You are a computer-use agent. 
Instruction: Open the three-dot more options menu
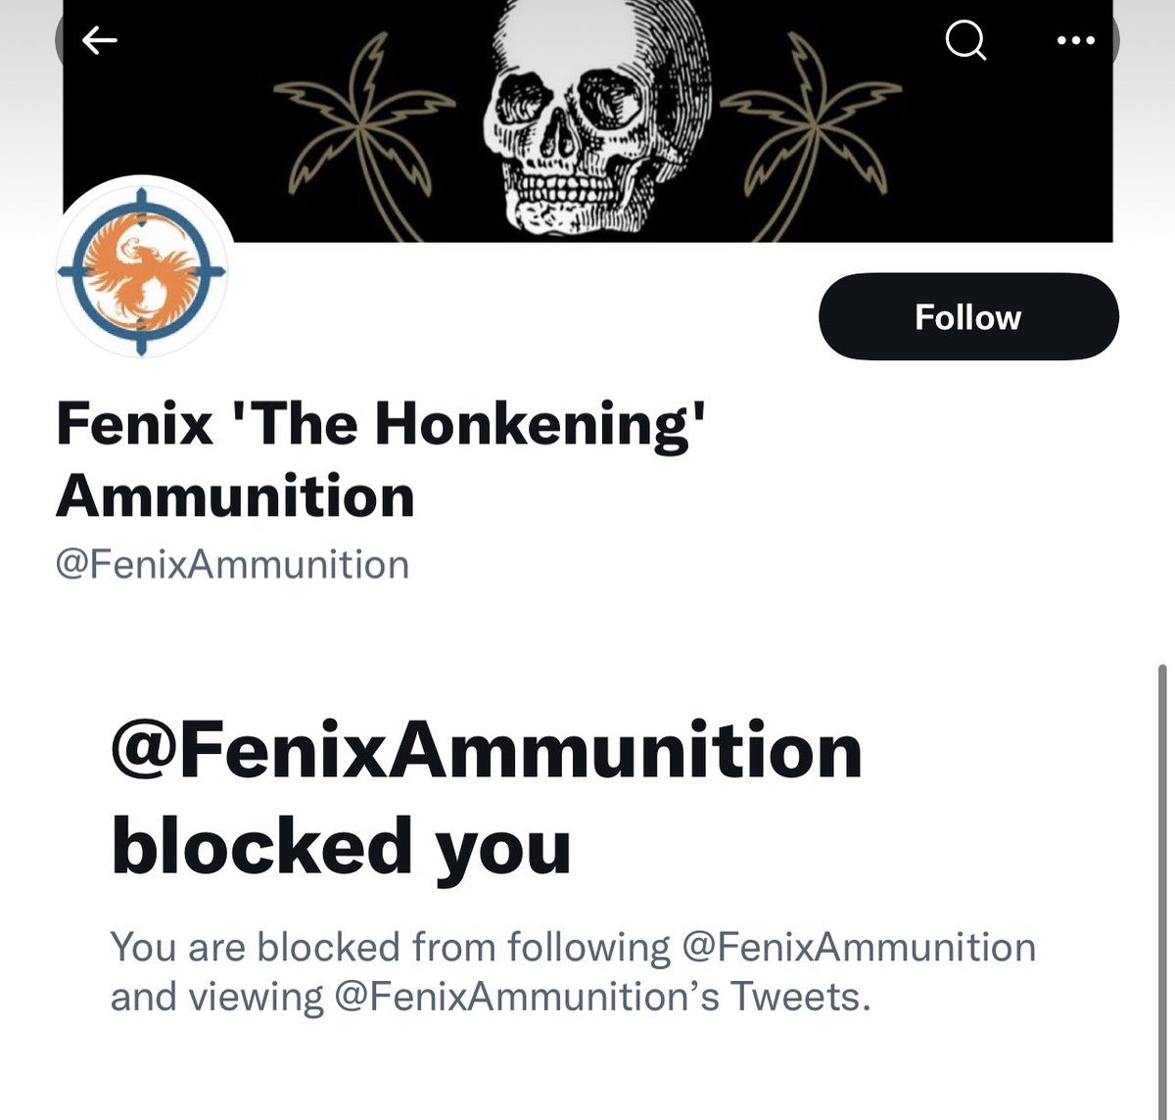coord(1076,40)
